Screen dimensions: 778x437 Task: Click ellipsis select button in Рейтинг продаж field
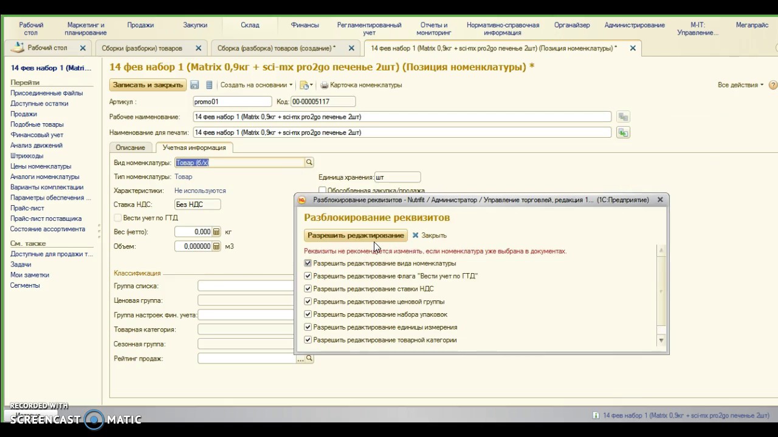click(300, 359)
